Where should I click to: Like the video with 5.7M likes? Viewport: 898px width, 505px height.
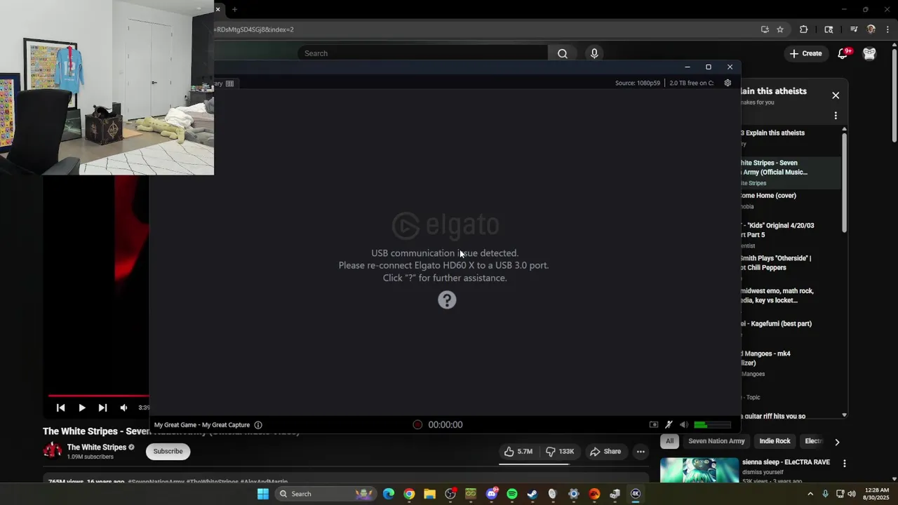[x=518, y=452]
